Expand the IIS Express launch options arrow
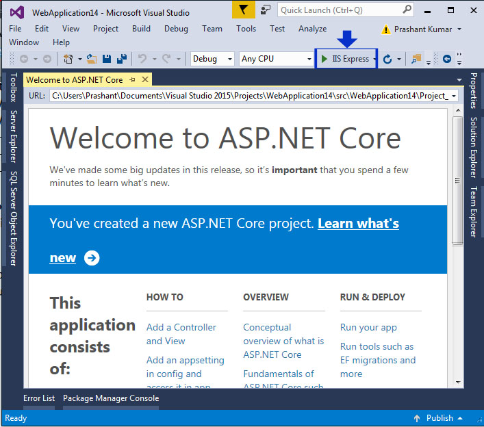 374,59
